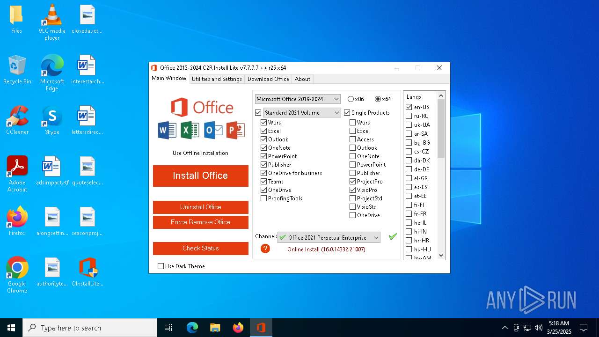The height and width of the screenshot is (337, 599).
Task: Click Langs list scrollbar down arrow
Action: point(441,255)
